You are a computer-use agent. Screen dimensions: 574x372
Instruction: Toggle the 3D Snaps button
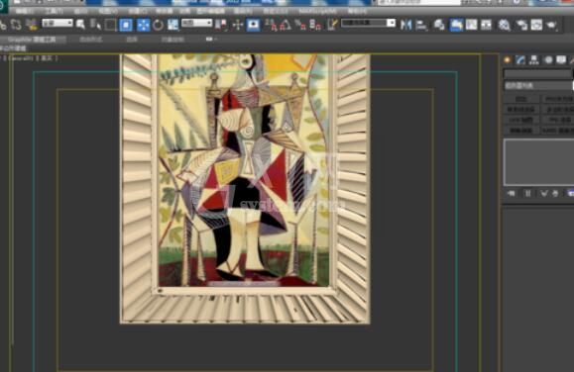271,25
